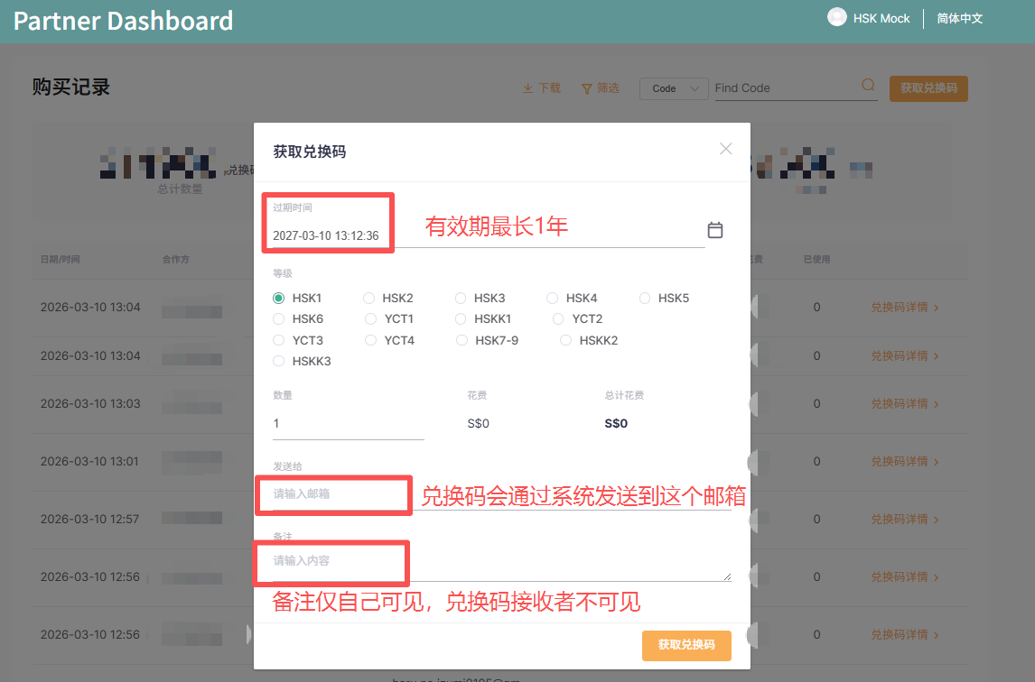The image size is (1035, 682).
Task: Pick the HSKK2 radio option
Action: [x=564, y=339]
